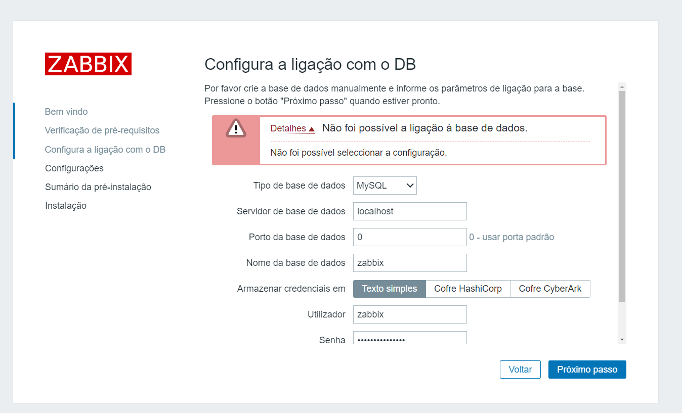Collapse the Detalhes error details
This screenshot has width=682, height=413.
point(292,128)
